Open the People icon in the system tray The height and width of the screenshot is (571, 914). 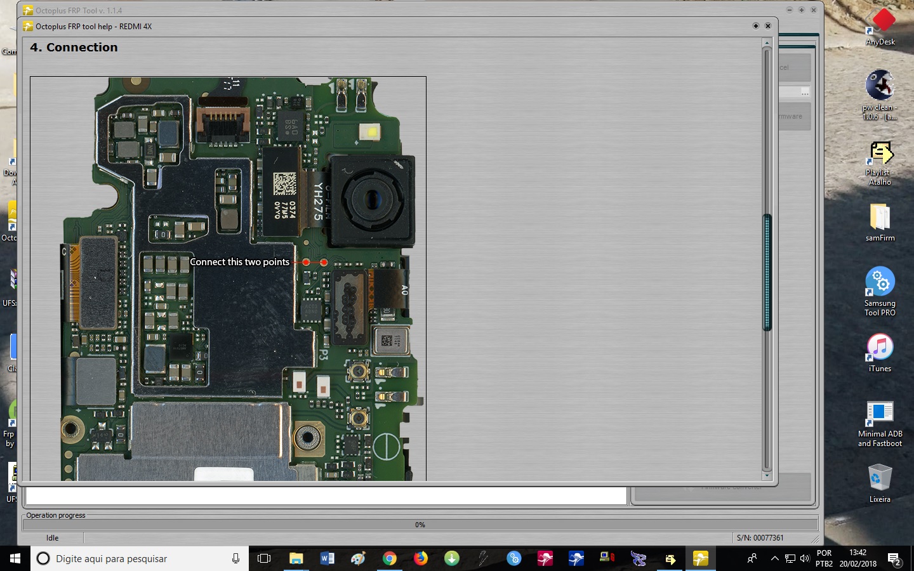(x=752, y=558)
